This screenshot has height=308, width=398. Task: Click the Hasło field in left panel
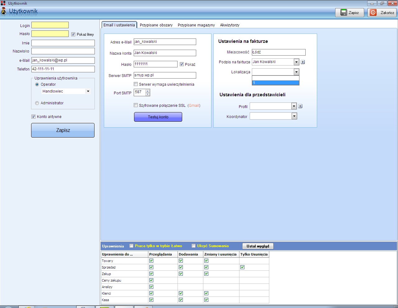coord(50,34)
